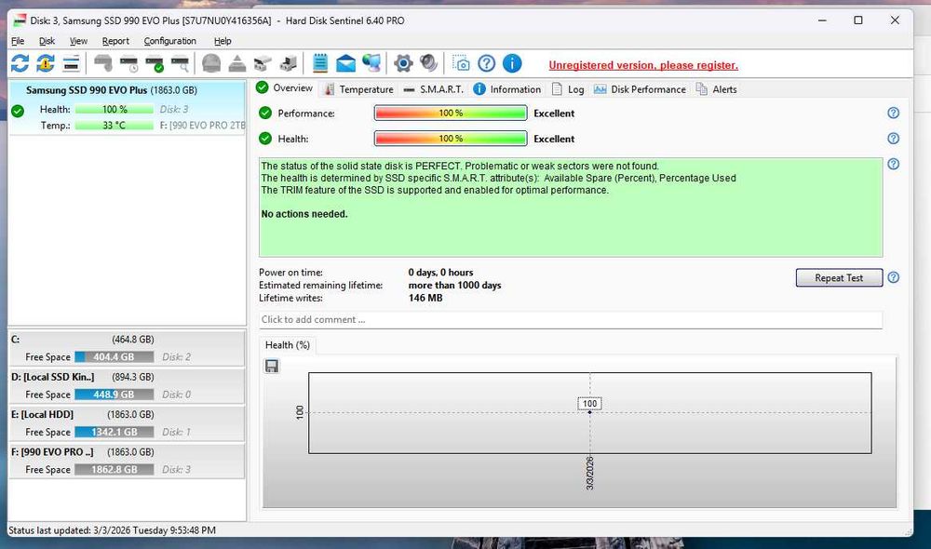
Task: Click the disk list panel toolbar icon
Action: click(x=72, y=63)
